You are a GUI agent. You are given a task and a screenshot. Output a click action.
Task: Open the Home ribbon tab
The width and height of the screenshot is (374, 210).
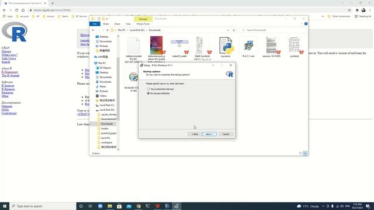(106, 24)
